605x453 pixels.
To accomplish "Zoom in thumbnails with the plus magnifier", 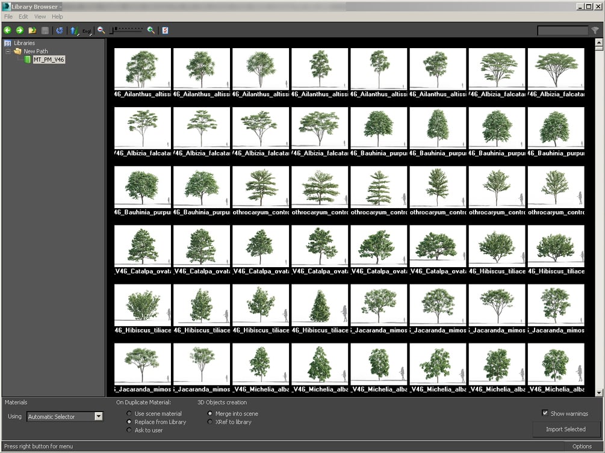I will [x=151, y=30].
